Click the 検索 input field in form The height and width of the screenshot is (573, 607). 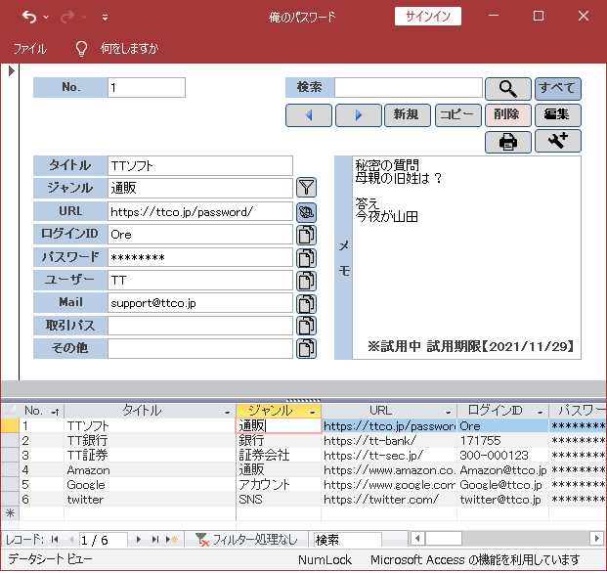click(409, 87)
